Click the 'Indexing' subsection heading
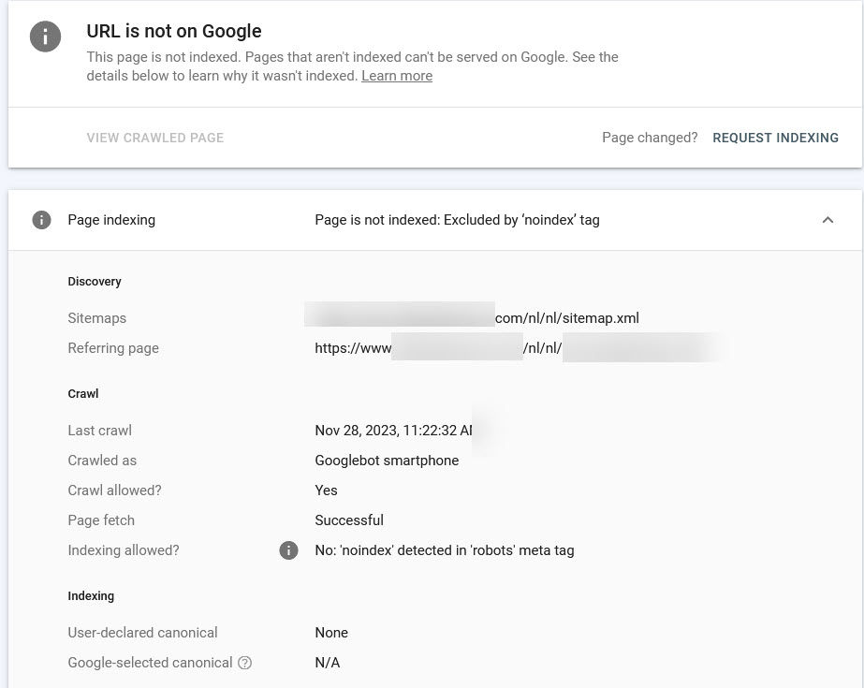 91,596
